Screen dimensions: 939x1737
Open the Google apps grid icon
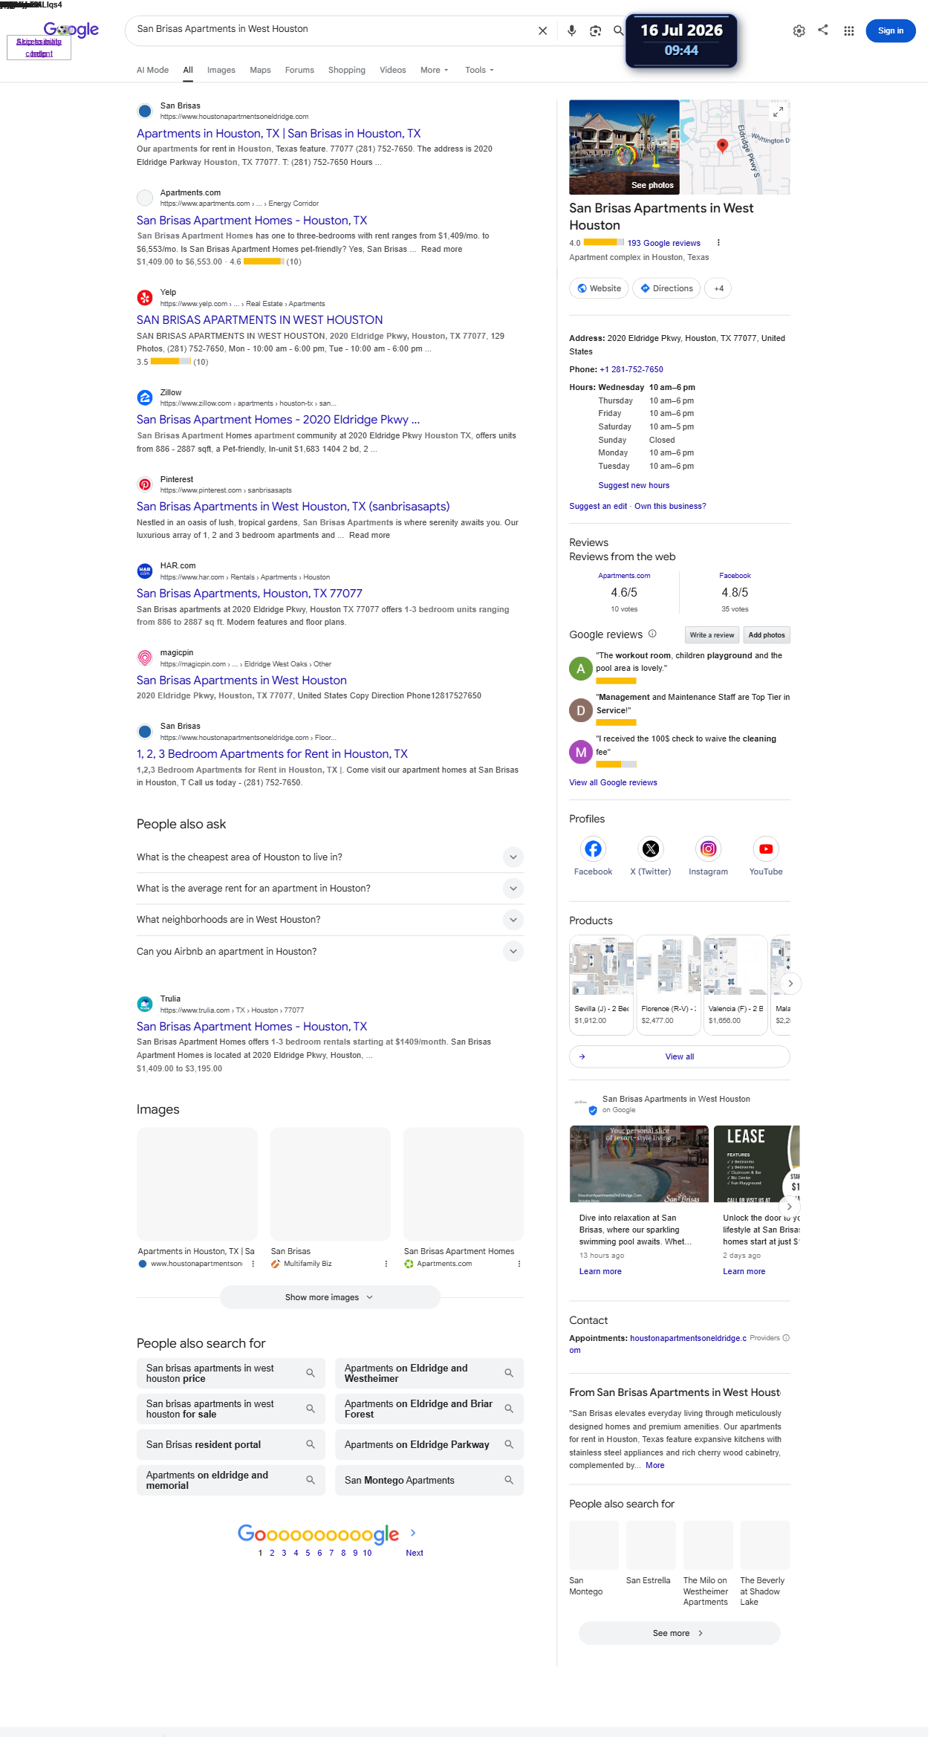pos(848,30)
